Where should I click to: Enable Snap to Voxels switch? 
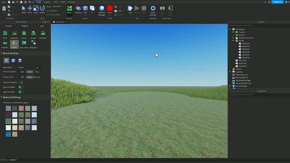(21, 82)
